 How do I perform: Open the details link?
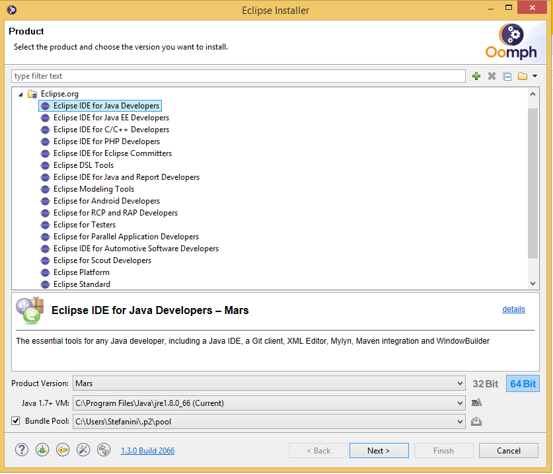pos(513,309)
